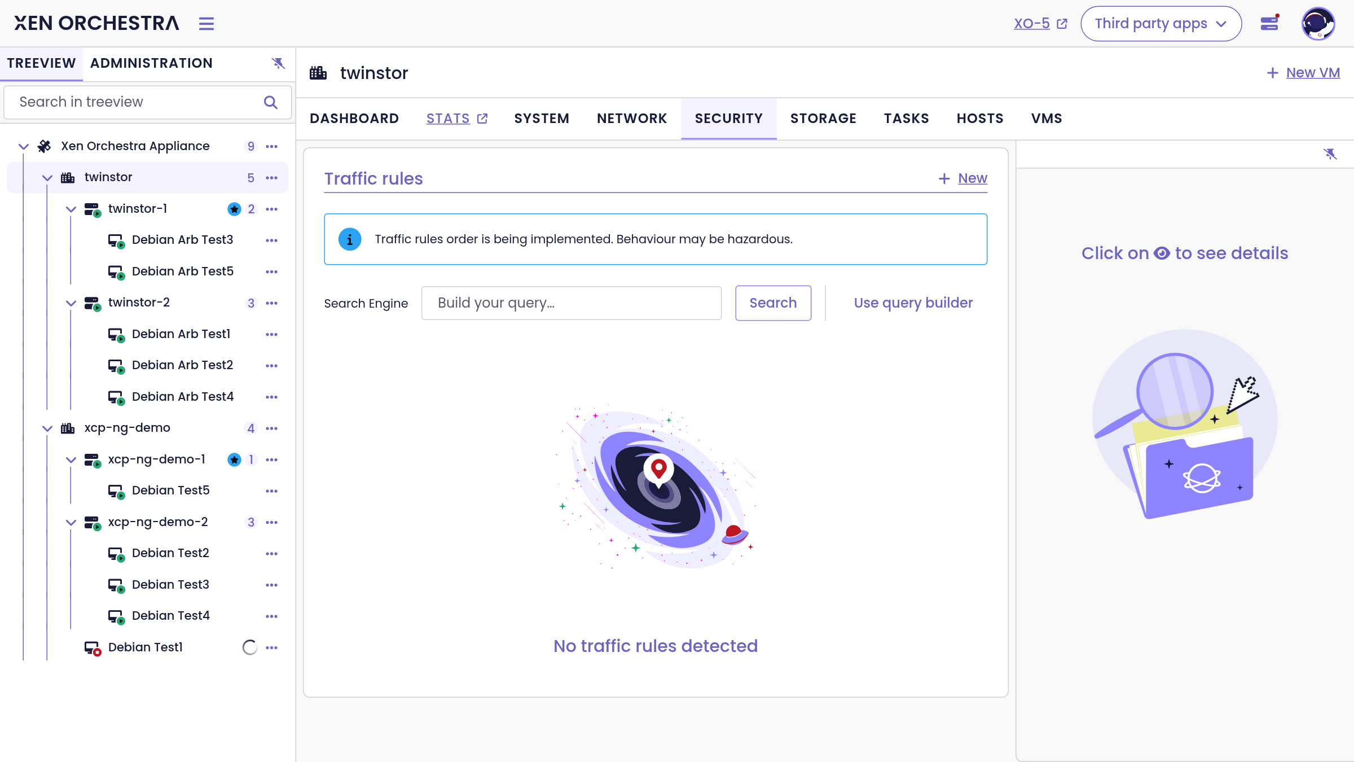Open more options for Debian Arb Test1
1354x762 pixels.
[272, 335]
